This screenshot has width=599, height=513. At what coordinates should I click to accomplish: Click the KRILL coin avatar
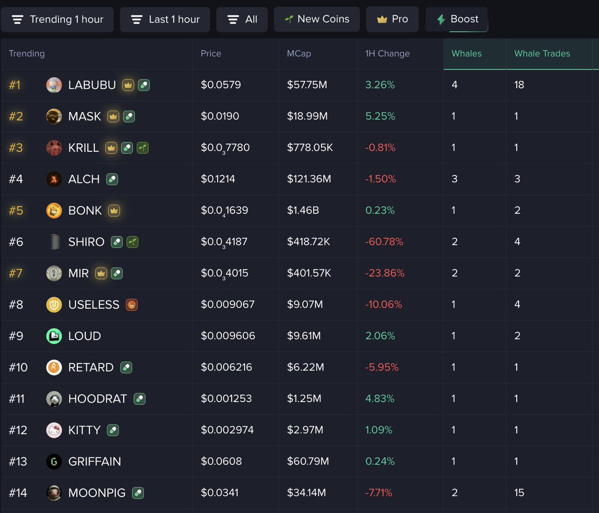[x=54, y=148]
